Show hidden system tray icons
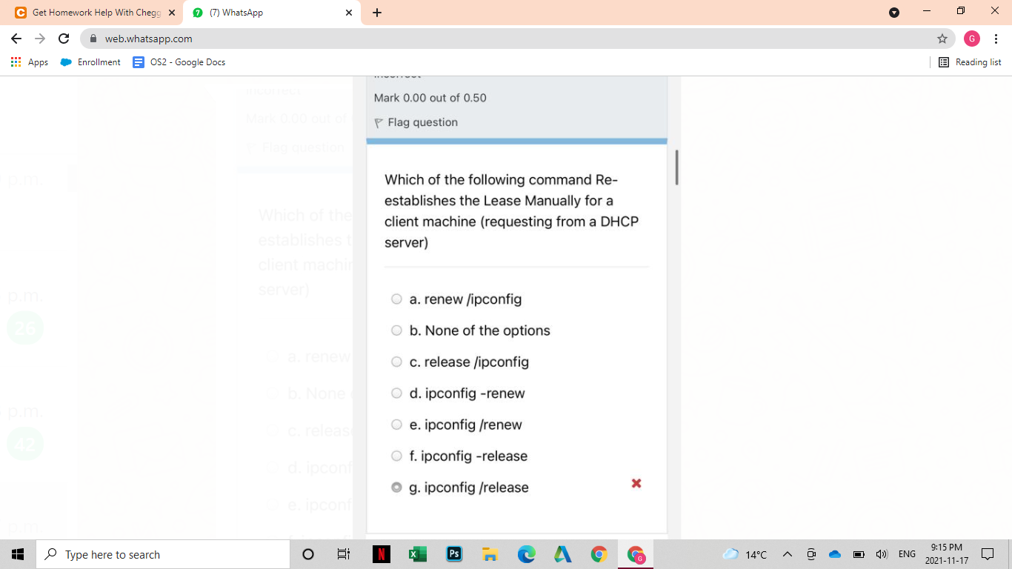Viewport: 1012px width, 569px height. point(788,554)
